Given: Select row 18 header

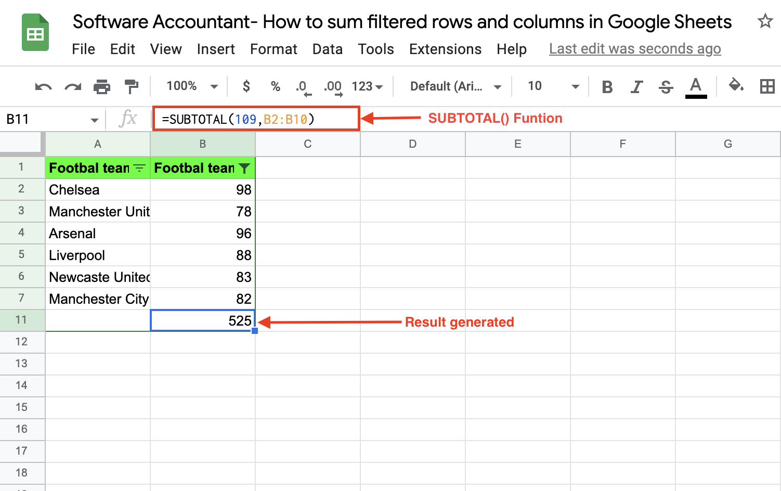Looking at the screenshot, I should pyautogui.click(x=21, y=473).
